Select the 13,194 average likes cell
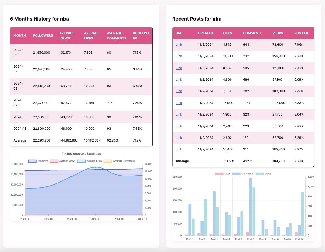325x252 pixels. [89, 103]
